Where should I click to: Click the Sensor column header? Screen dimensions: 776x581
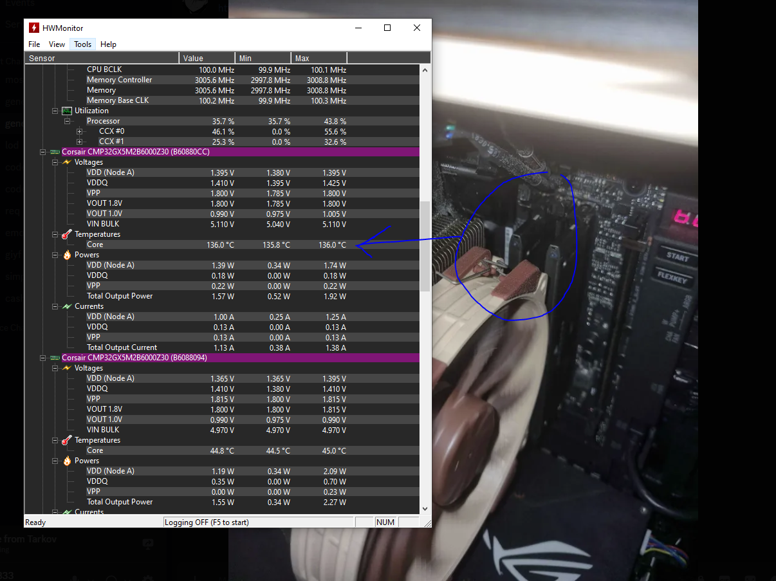(x=102, y=58)
